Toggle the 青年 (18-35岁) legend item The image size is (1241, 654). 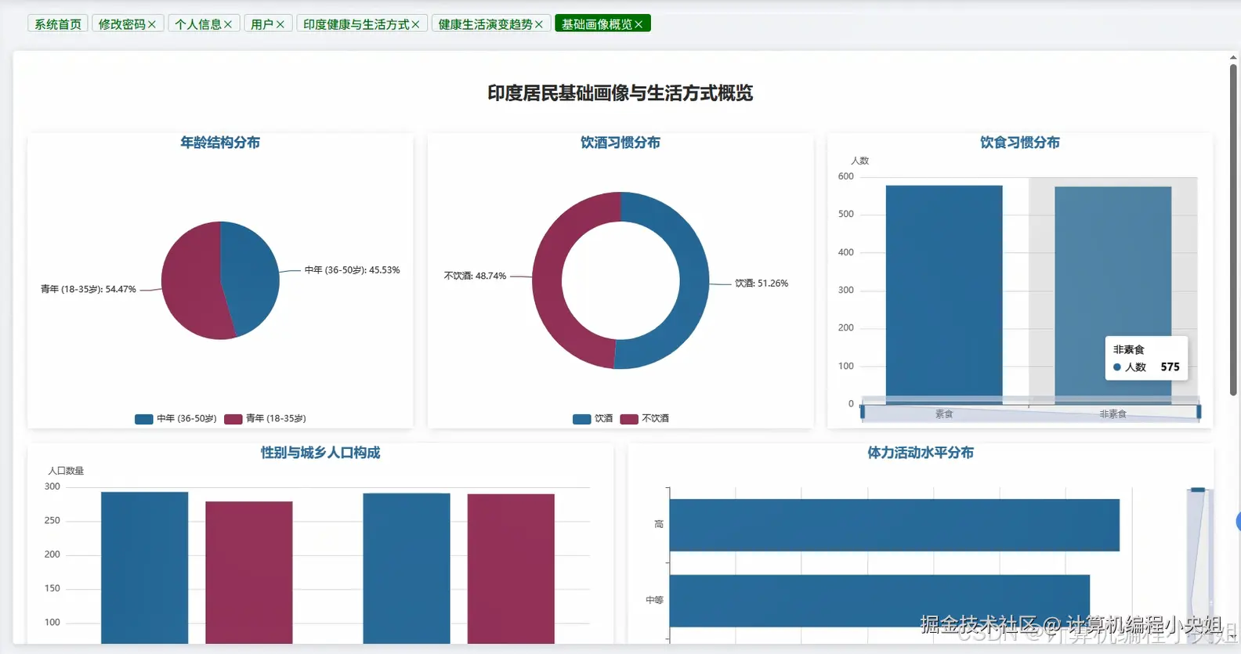265,419
